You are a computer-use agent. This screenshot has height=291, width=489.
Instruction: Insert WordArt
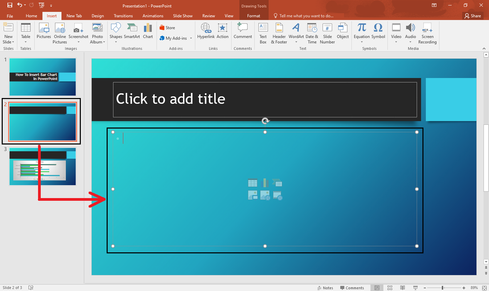[x=296, y=33]
